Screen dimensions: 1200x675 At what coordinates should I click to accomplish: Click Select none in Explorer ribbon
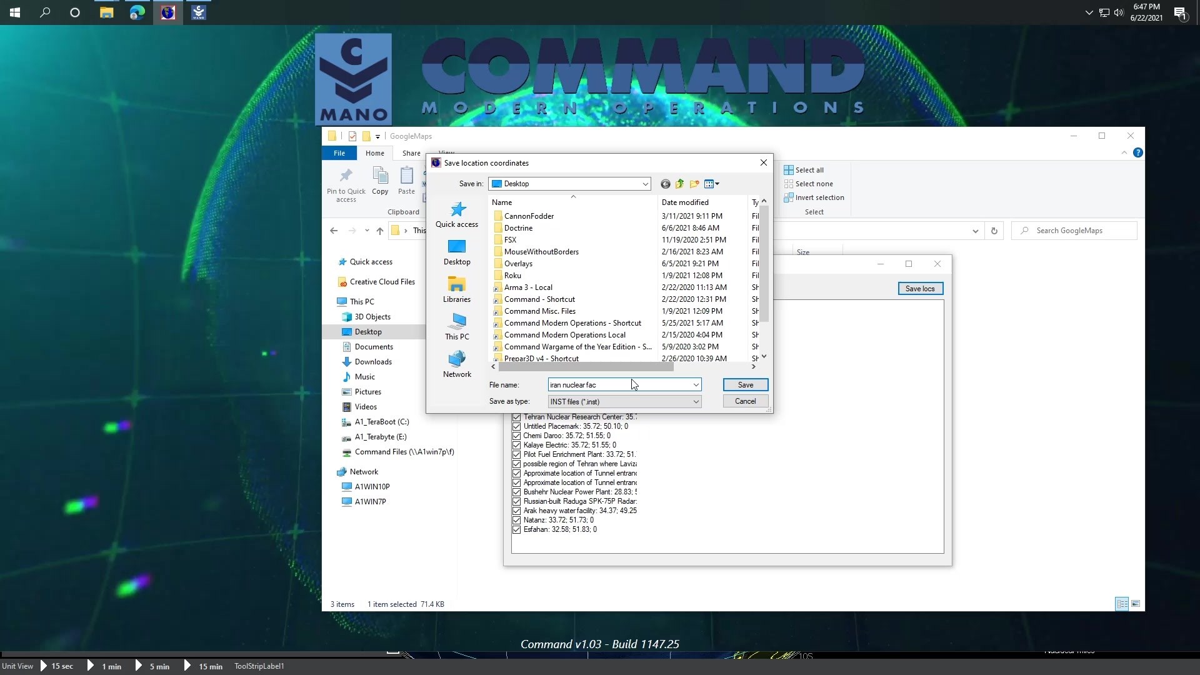pyautogui.click(x=808, y=184)
